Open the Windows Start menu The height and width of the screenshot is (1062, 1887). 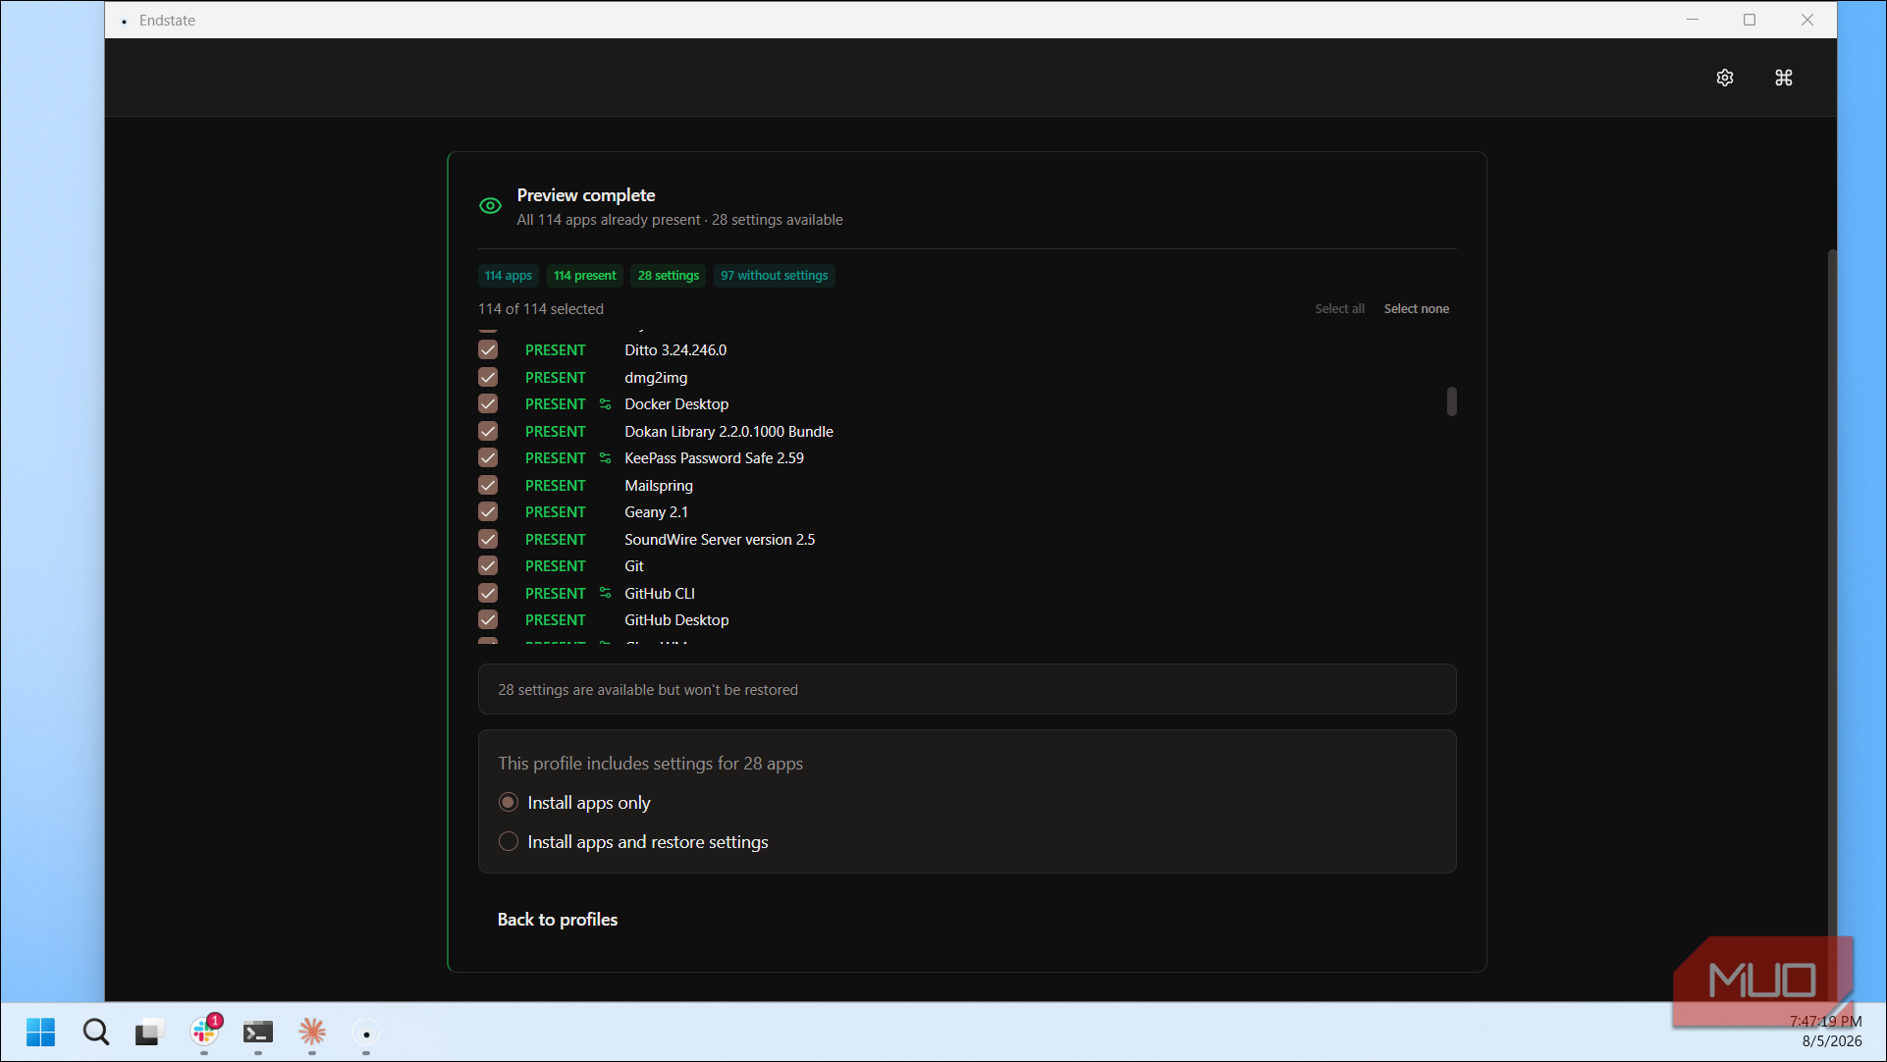point(41,1032)
